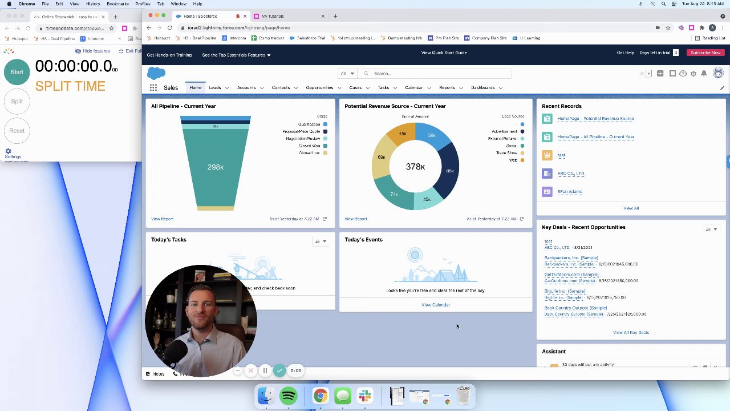Click in the Salesforce search field

click(436, 74)
